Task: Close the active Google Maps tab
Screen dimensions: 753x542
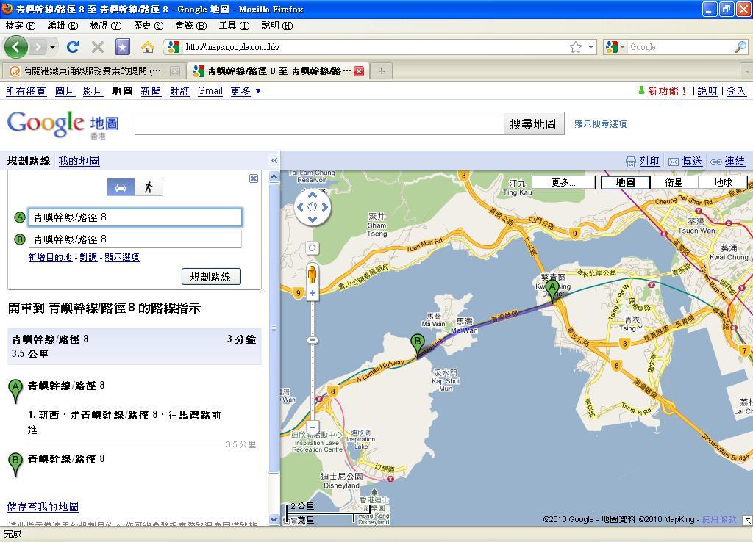Action: 359,71
